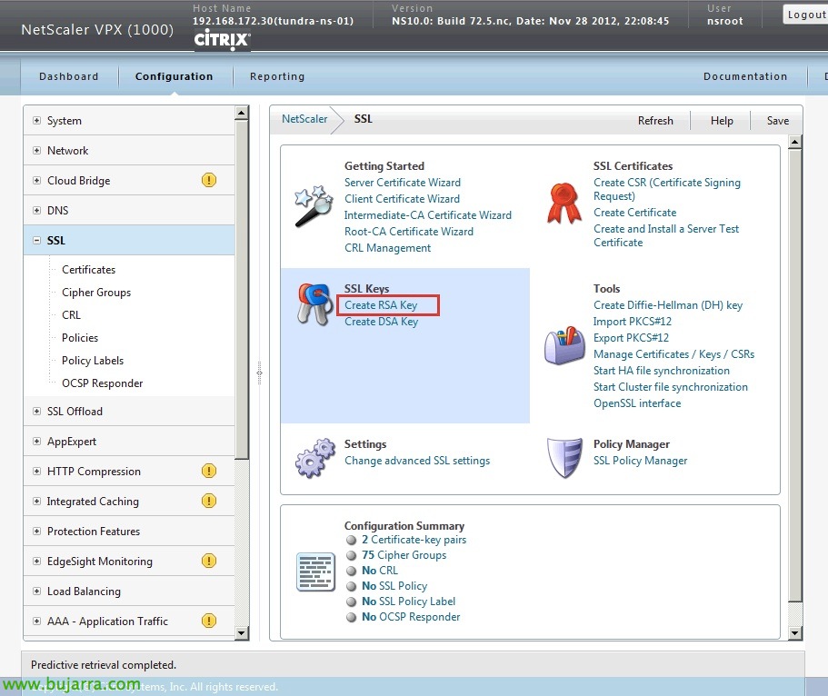Open the SSL Policy Manager link
Screen dimensions: 828x696
[x=640, y=461]
